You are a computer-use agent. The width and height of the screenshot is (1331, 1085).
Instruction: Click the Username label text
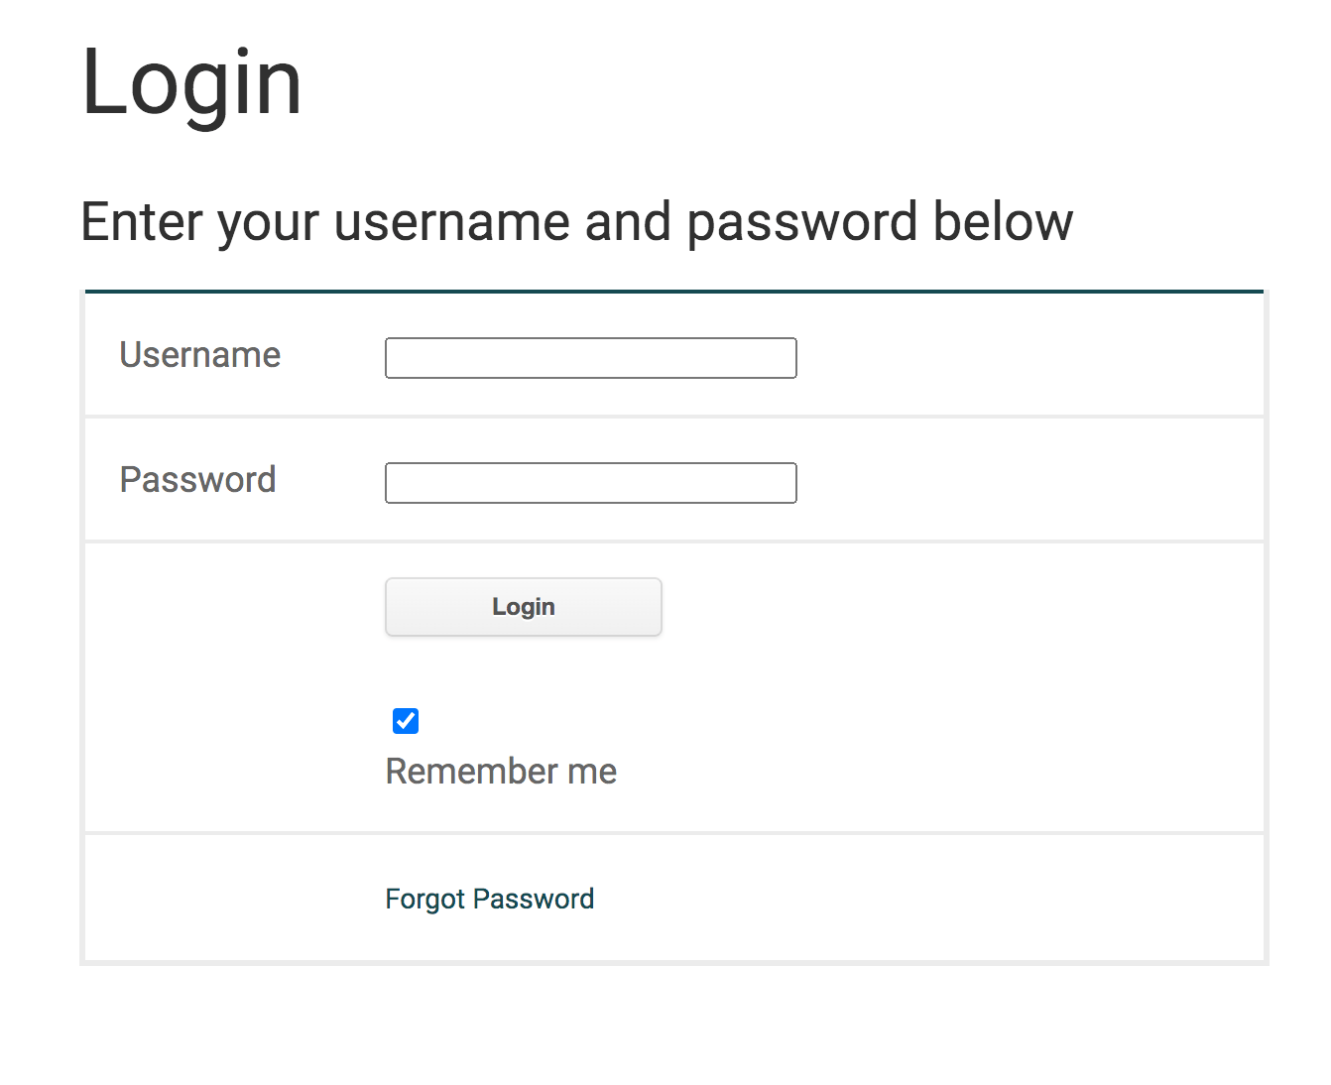[x=199, y=355]
